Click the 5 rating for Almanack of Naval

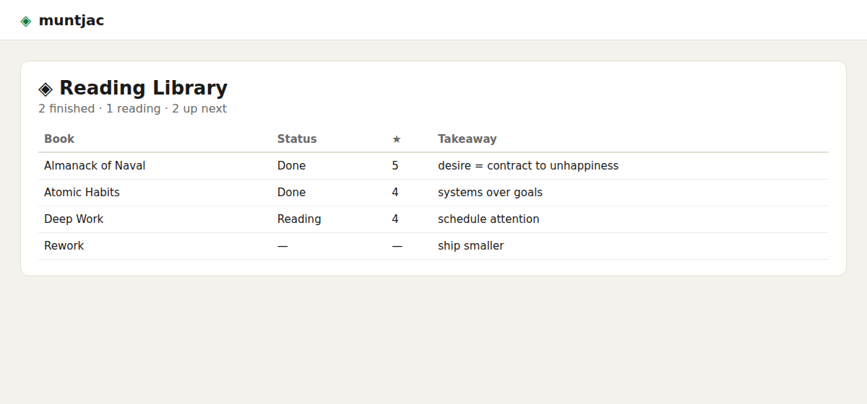[x=395, y=166]
